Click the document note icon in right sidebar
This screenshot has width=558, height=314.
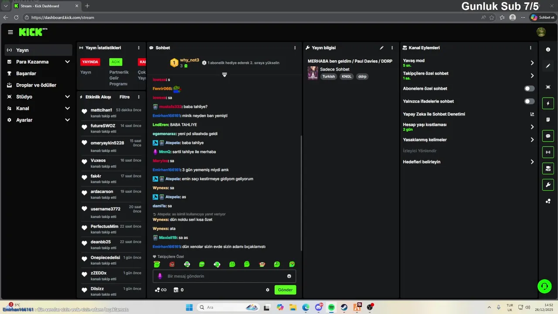[x=548, y=119]
